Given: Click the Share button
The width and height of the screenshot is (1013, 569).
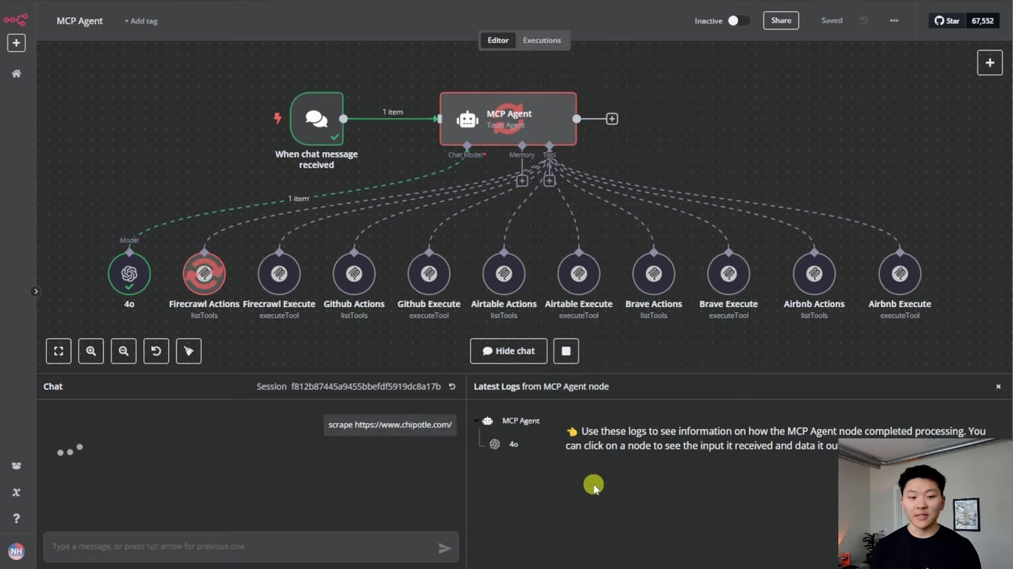Looking at the screenshot, I should click(781, 20).
